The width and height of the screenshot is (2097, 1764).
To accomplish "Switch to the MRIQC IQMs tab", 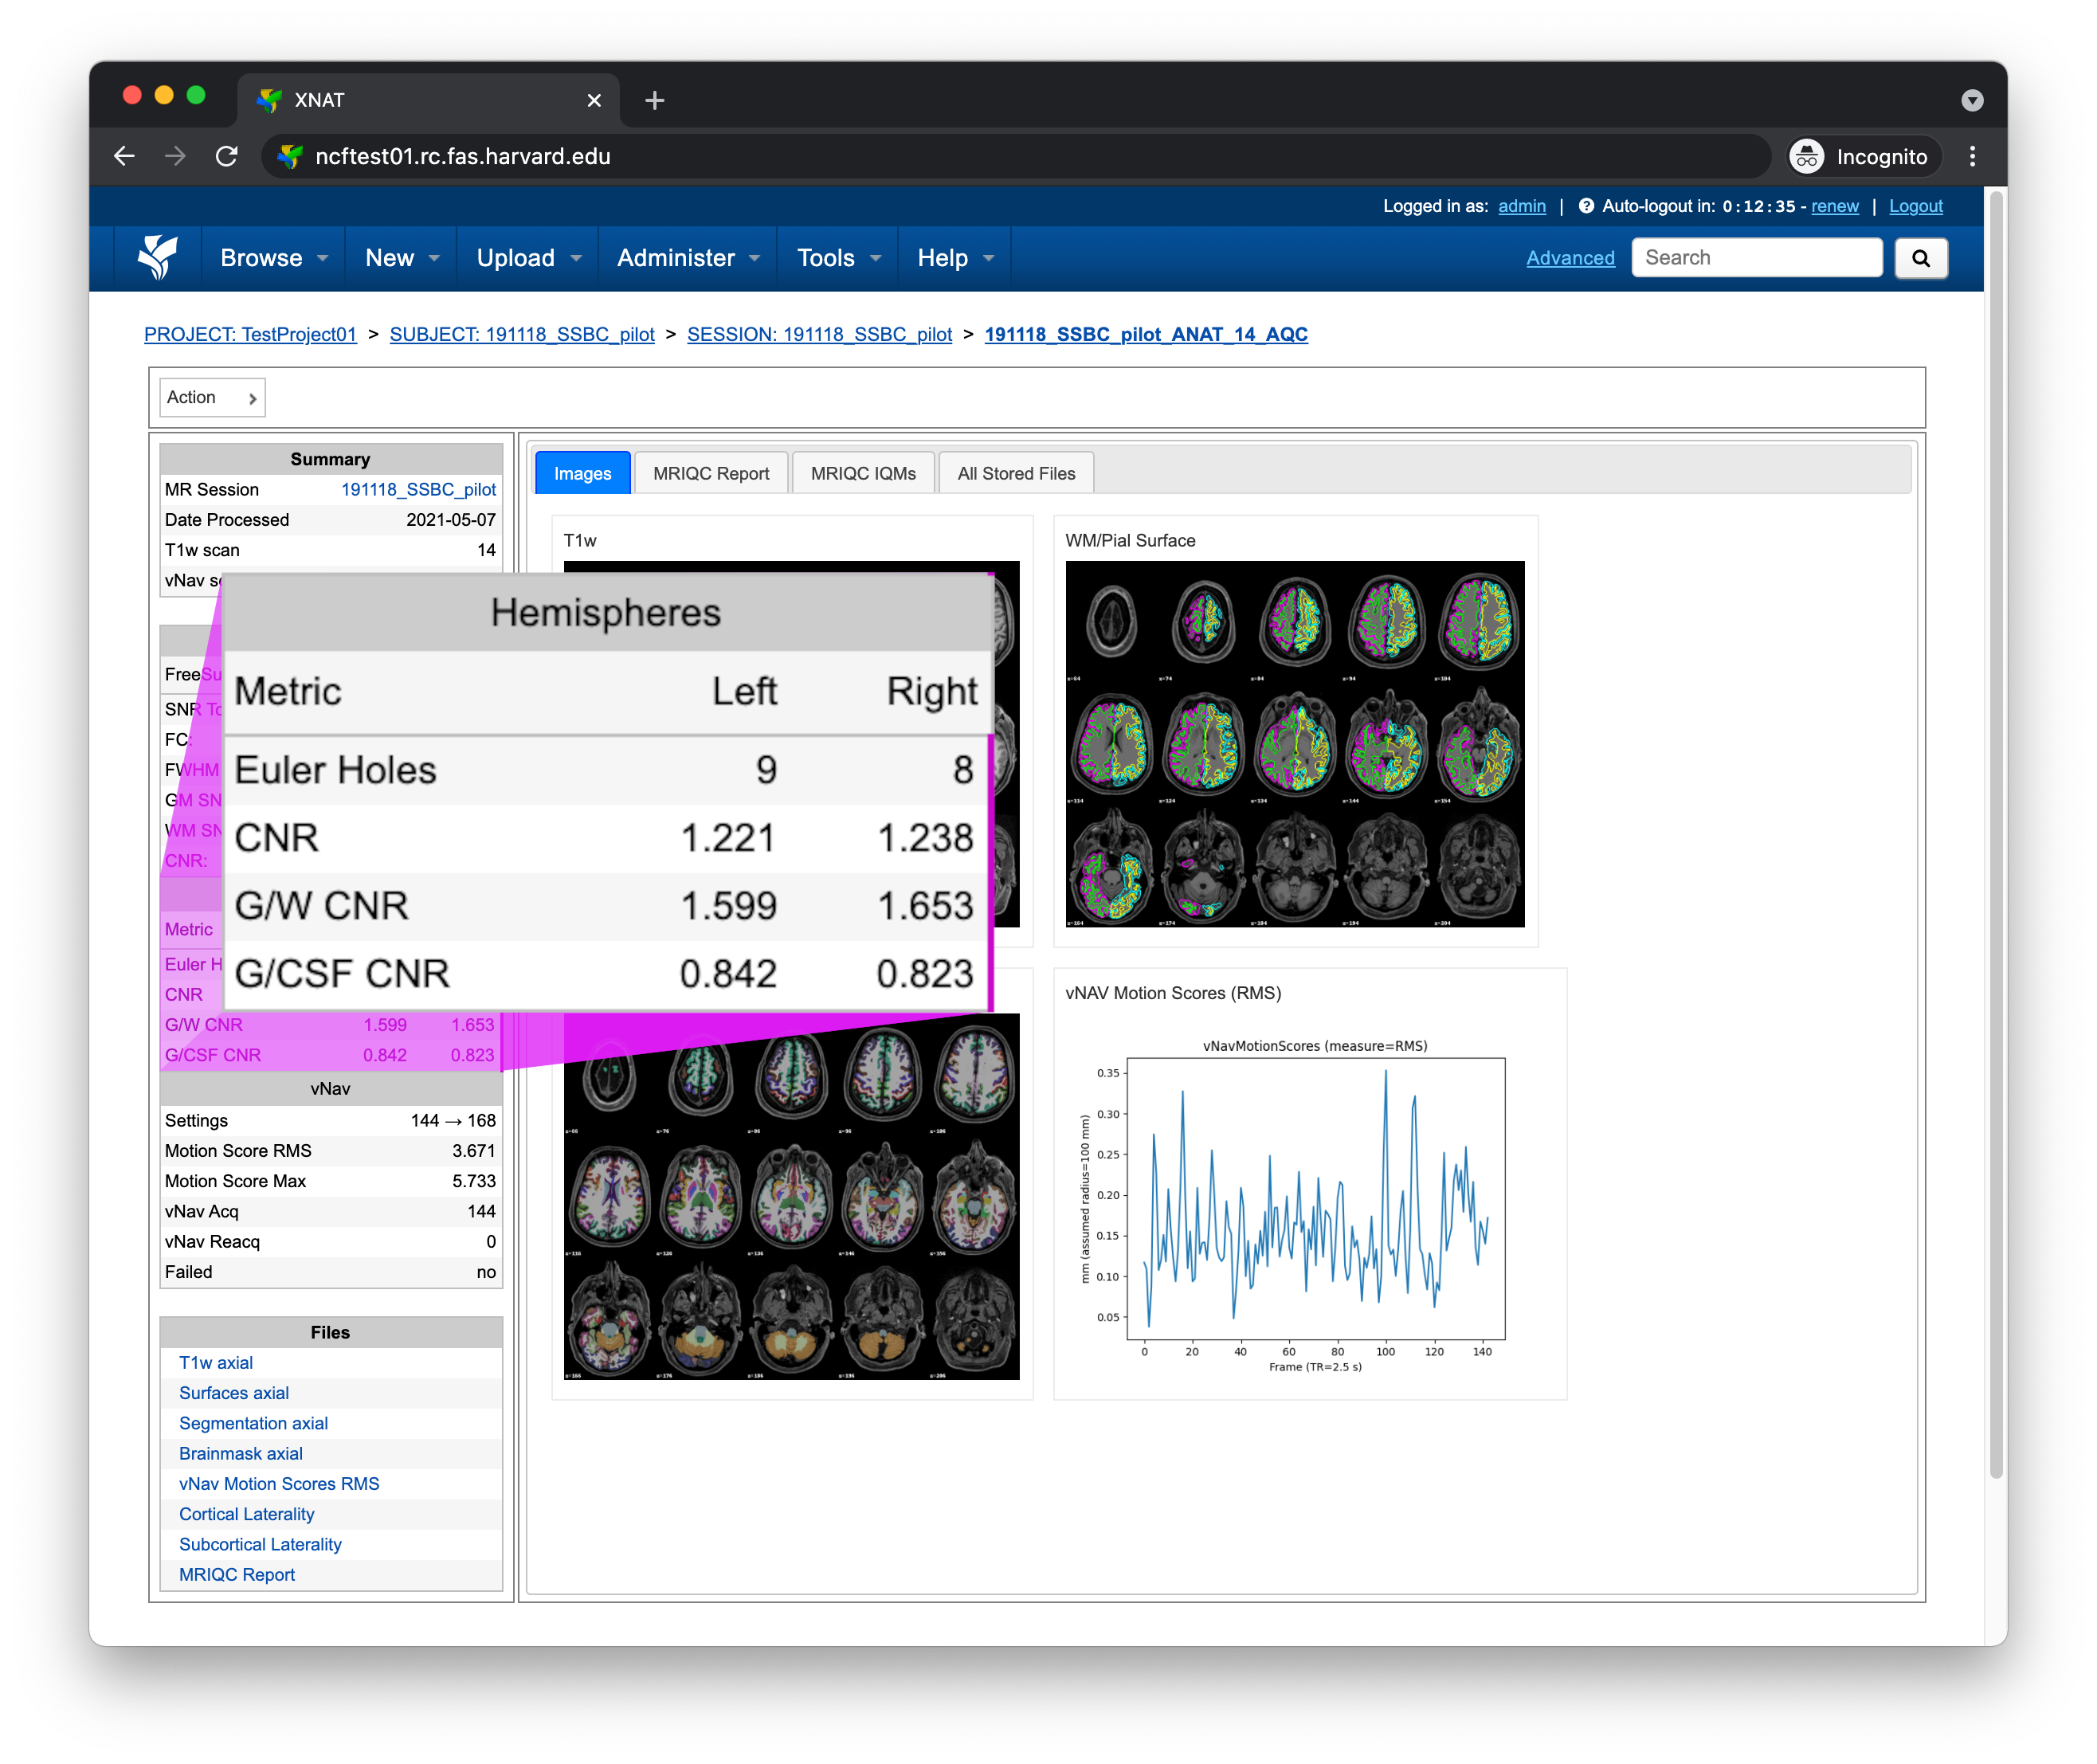I will [x=863, y=473].
